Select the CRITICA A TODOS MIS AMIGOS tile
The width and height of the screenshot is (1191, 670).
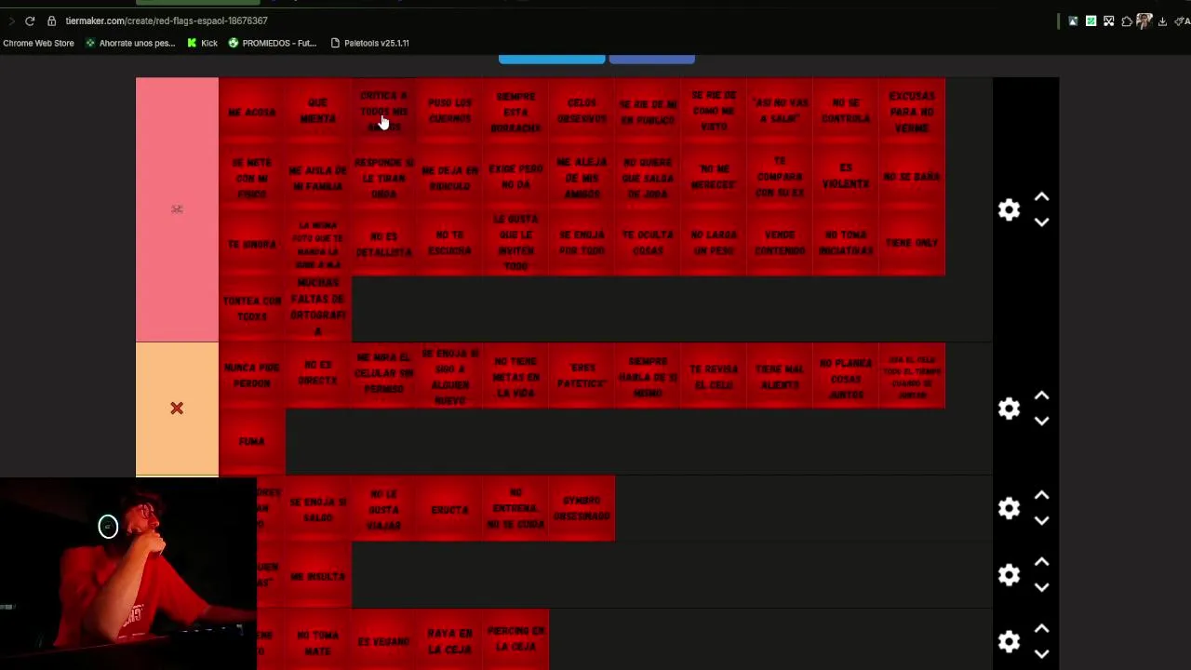pyautogui.click(x=384, y=111)
